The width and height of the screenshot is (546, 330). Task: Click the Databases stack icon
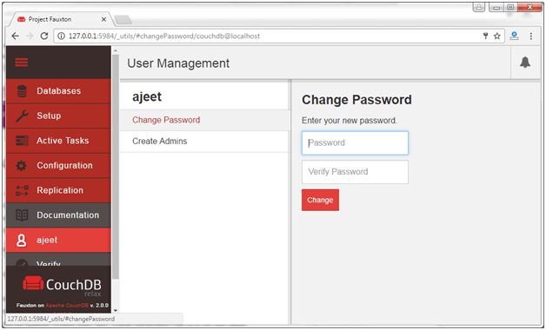(x=22, y=91)
